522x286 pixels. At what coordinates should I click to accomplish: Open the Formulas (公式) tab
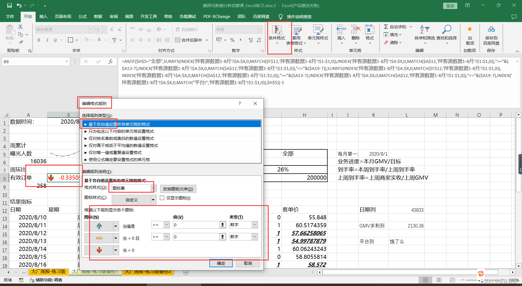point(83,17)
